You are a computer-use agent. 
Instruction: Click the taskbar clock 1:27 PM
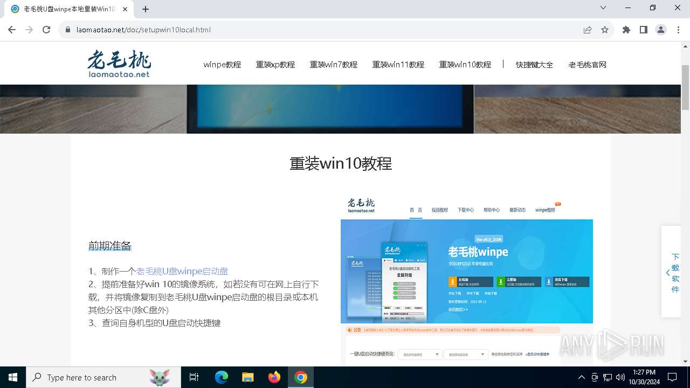[644, 377]
